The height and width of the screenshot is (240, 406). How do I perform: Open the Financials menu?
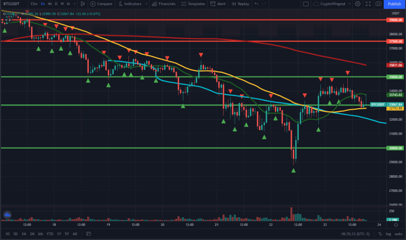(164, 4)
